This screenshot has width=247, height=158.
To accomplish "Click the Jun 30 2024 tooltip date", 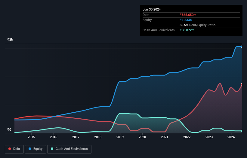I will click(152, 9).
